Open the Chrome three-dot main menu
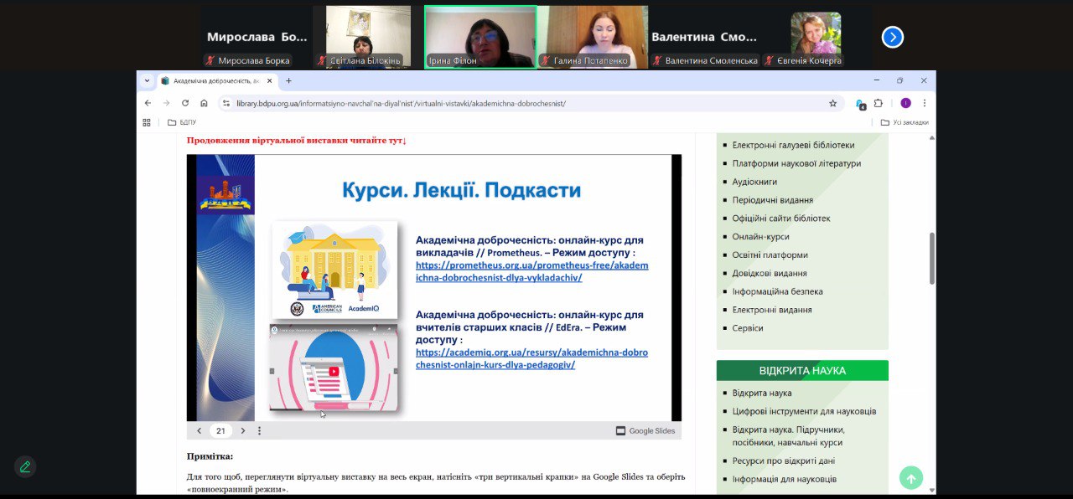 pos(924,103)
